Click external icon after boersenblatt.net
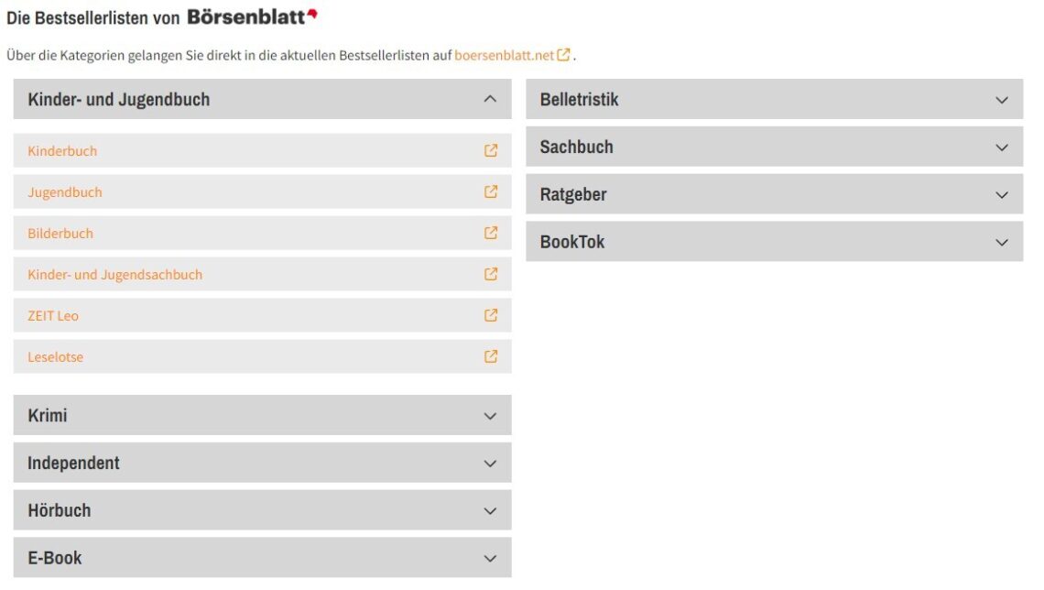Image resolution: width=1044 pixels, height=590 pixels. tap(564, 55)
